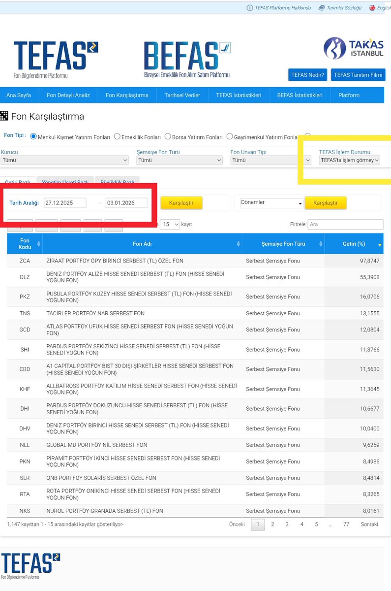Expand the Şemsiye Fon Türü dropdown
This screenshot has width=391, height=591.
click(180, 160)
